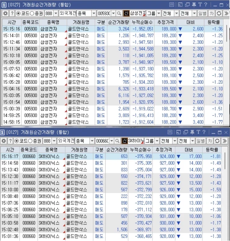Click screen layout icon in bottom title bar
This screenshot has width=230, height=241.
click(178, 132)
